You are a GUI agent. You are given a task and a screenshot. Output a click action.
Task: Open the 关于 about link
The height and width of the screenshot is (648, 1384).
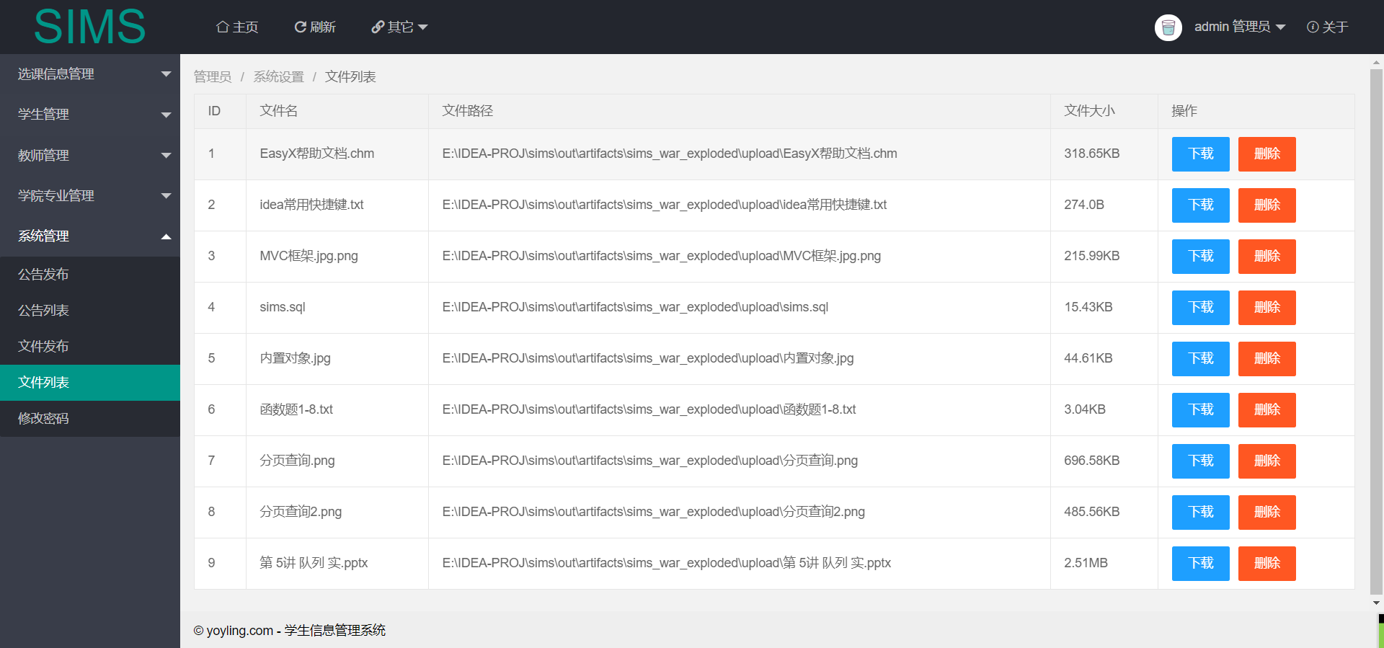coord(1327,27)
